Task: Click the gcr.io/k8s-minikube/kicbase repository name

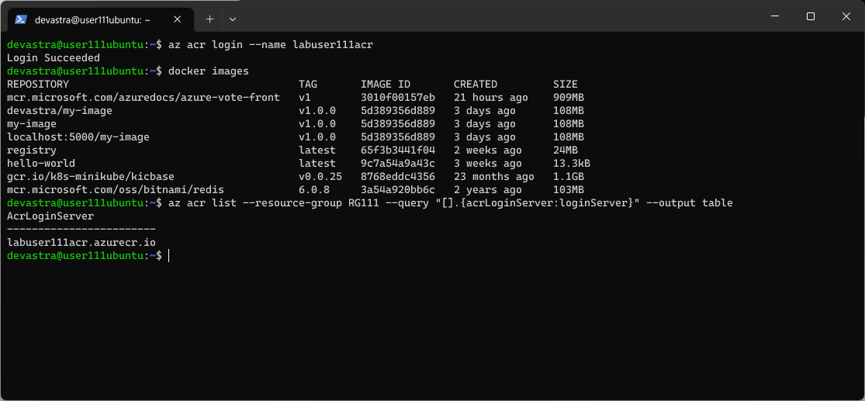Action: tap(91, 177)
